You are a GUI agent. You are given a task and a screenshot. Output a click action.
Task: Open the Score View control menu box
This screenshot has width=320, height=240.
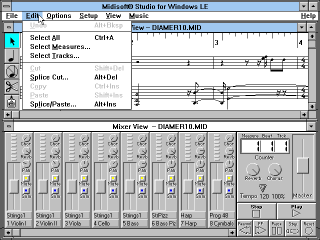8,27
